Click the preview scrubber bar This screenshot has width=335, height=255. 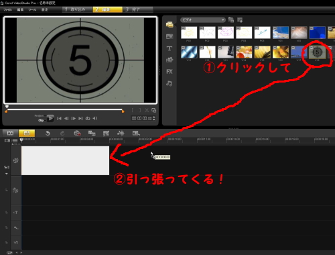(x=64, y=109)
